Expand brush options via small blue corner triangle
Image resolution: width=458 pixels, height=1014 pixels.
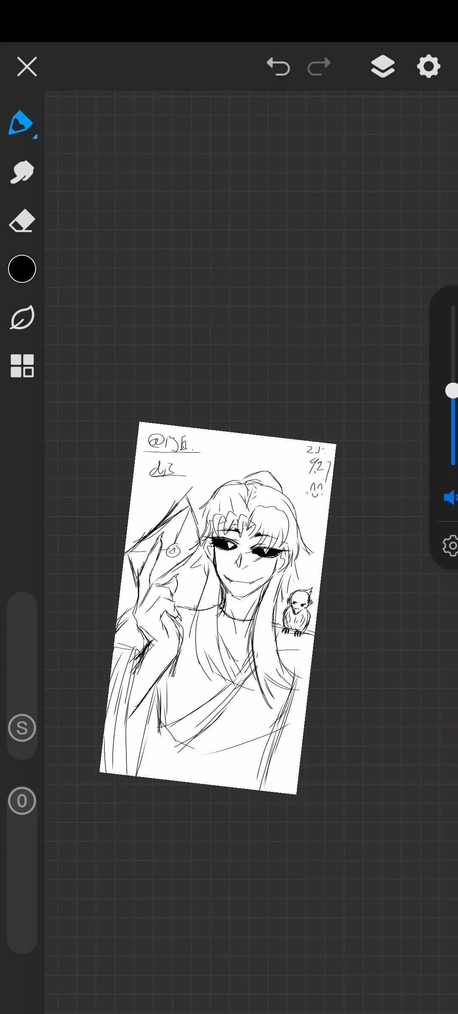(x=35, y=136)
